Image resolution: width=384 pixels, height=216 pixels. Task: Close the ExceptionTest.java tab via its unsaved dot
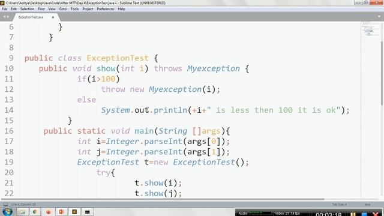click(53, 17)
